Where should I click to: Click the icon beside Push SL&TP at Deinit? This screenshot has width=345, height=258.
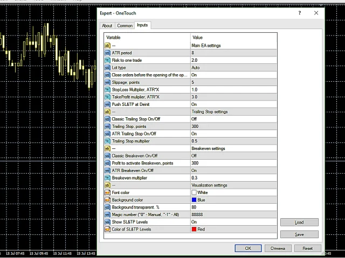(x=107, y=104)
